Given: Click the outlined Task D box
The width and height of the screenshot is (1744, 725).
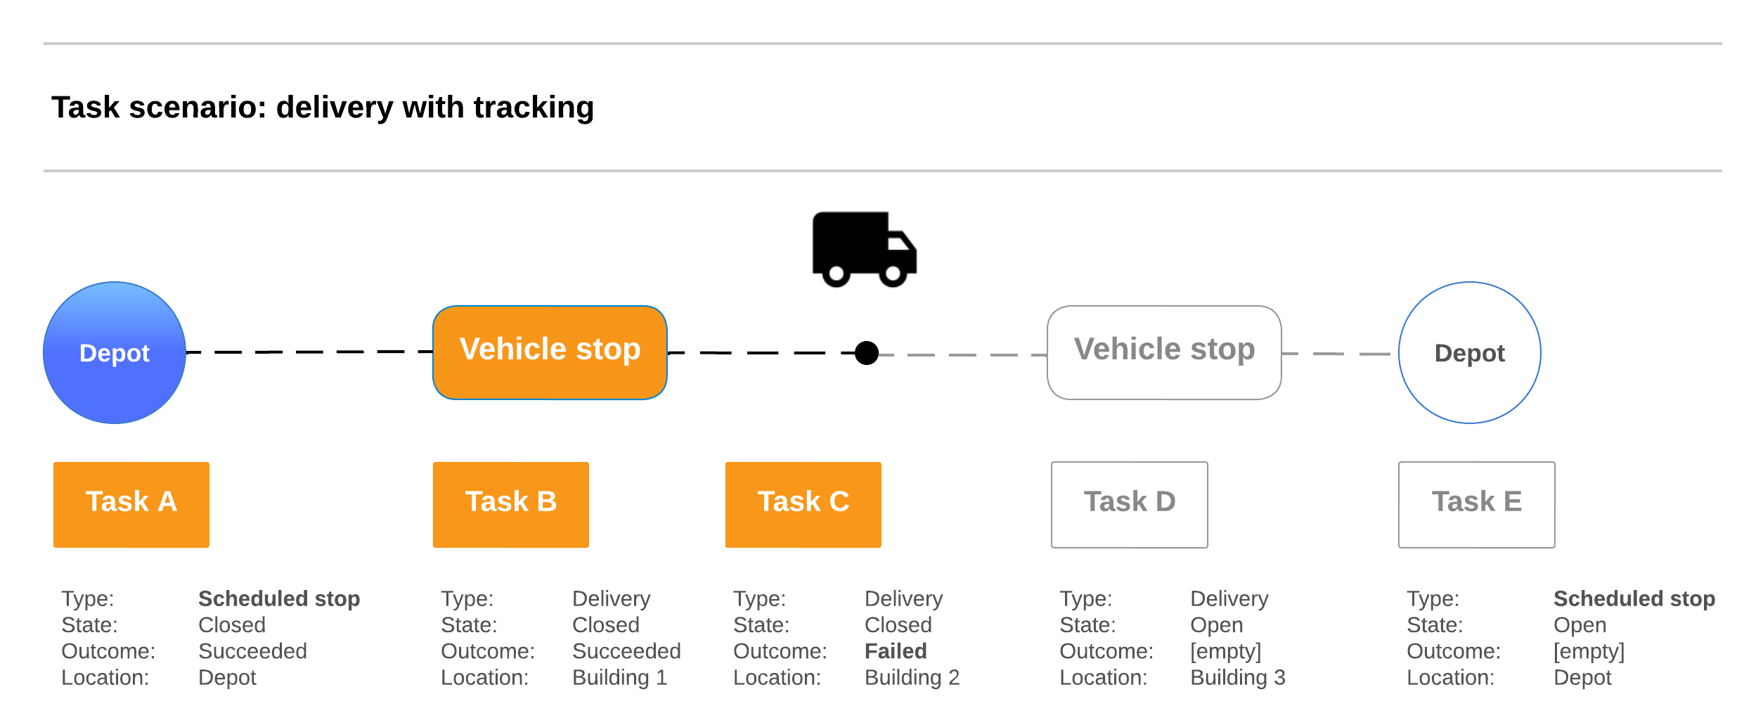Looking at the screenshot, I should (x=1130, y=504).
